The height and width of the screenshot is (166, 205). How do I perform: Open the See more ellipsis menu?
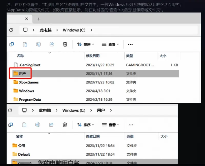coord(130,44)
